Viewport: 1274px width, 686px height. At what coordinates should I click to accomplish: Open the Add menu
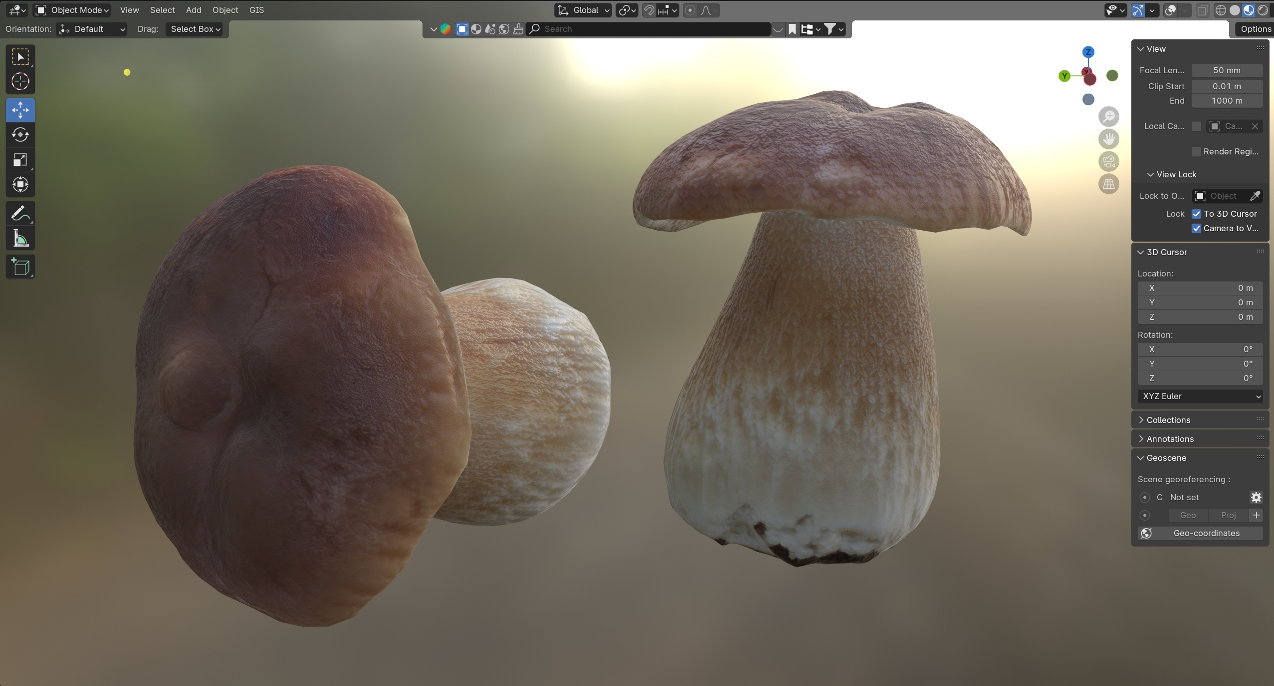(x=194, y=10)
